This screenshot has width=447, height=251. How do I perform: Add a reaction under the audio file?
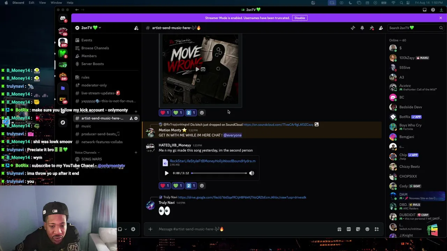(202, 185)
